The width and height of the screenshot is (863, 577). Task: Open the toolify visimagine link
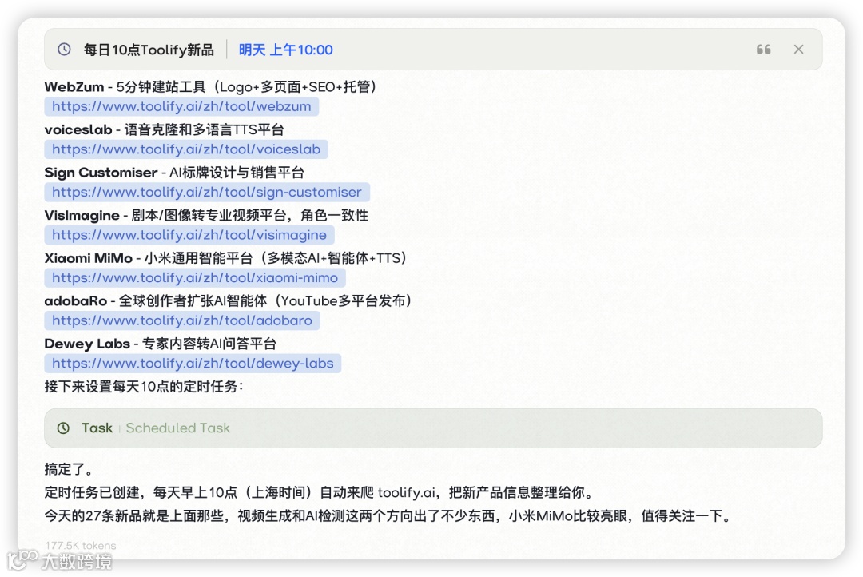tap(189, 235)
